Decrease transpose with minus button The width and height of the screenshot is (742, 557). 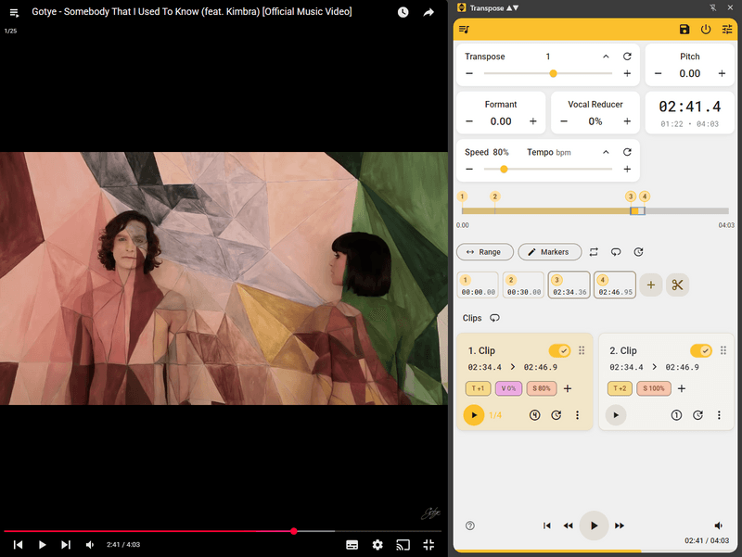[x=469, y=73]
